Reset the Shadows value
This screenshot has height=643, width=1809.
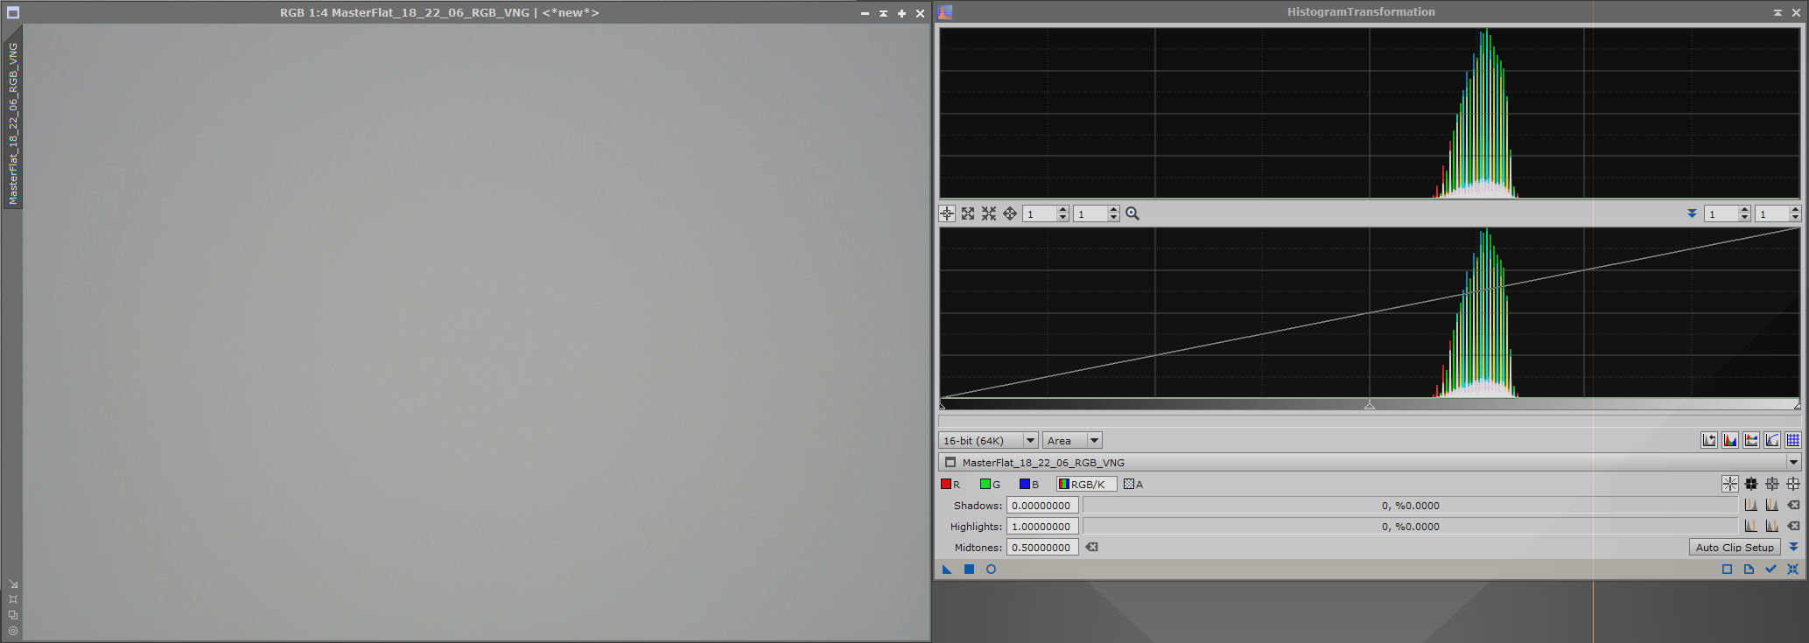(1793, 505)
